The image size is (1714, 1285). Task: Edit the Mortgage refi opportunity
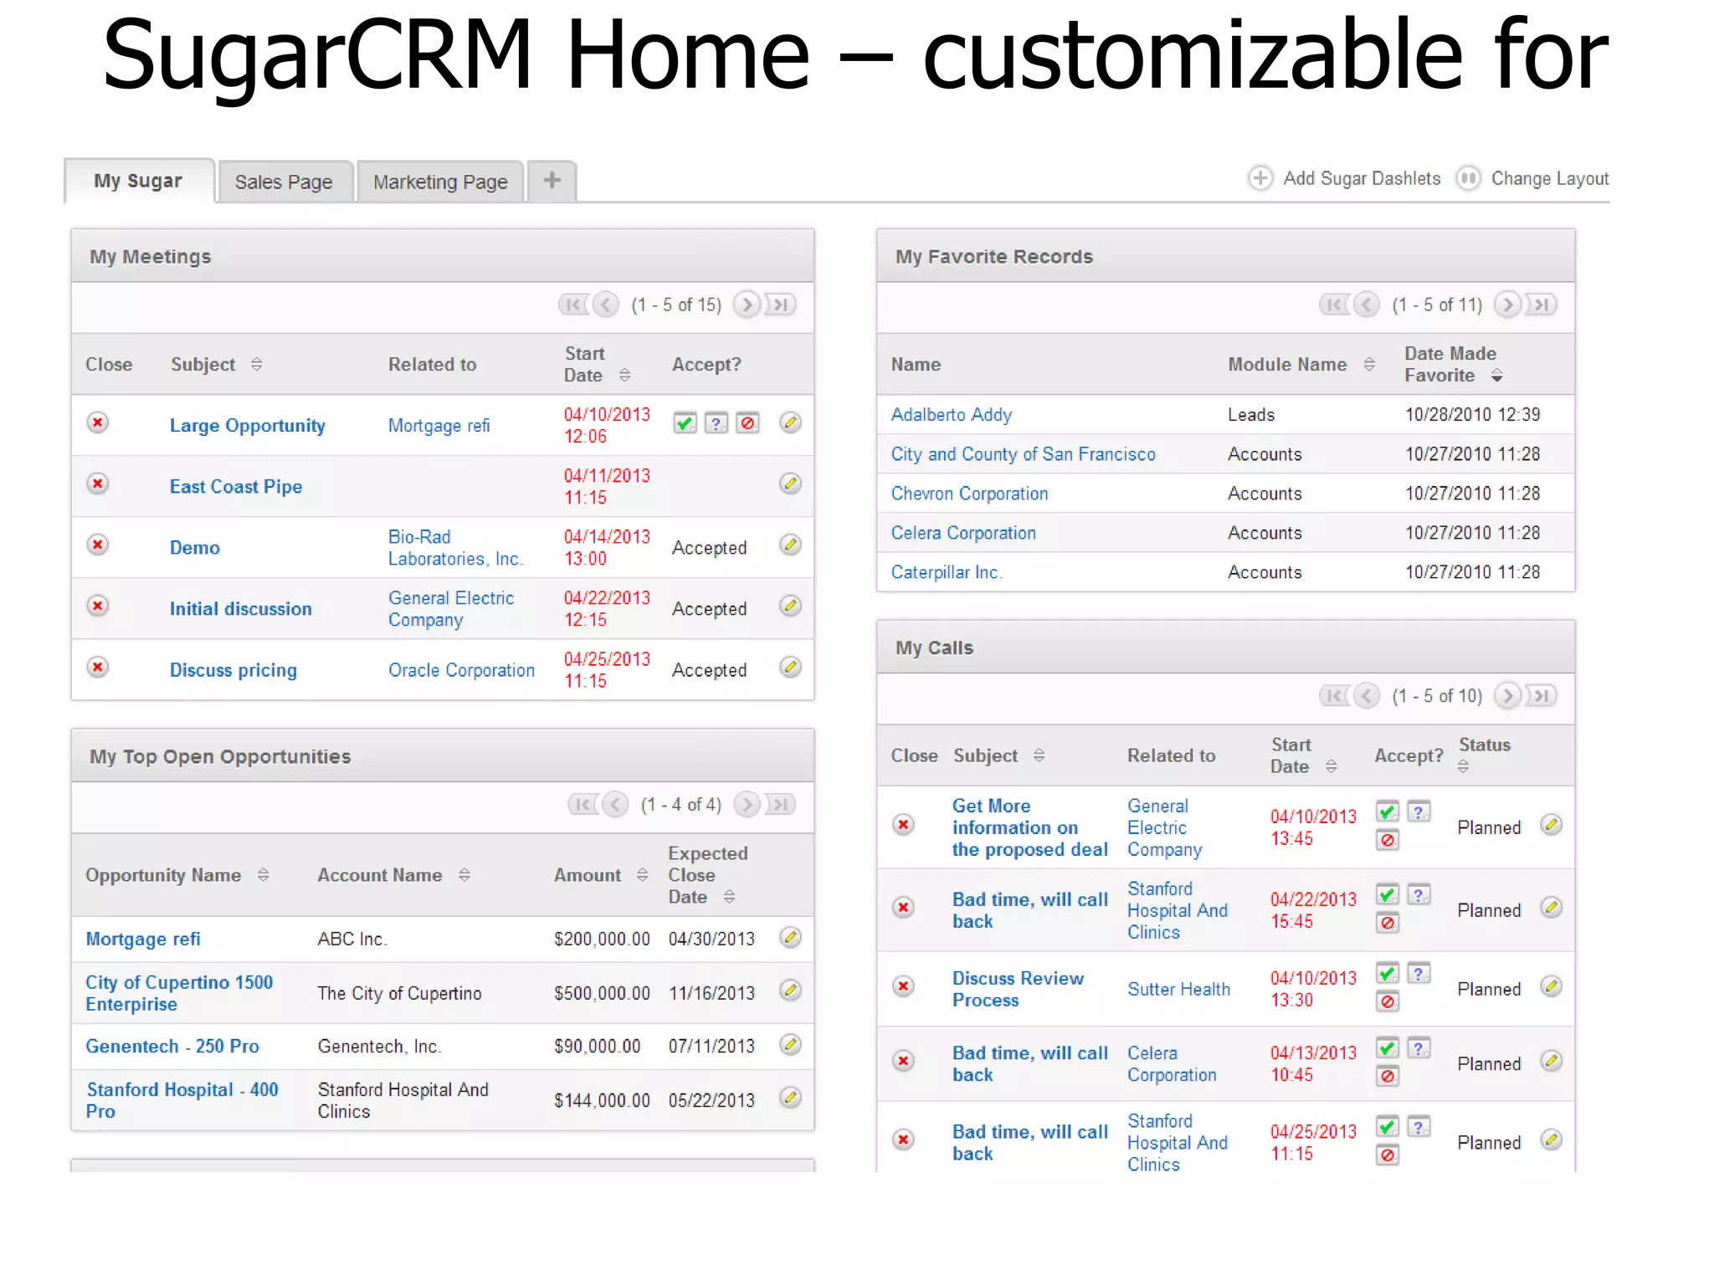coord(790,937)
